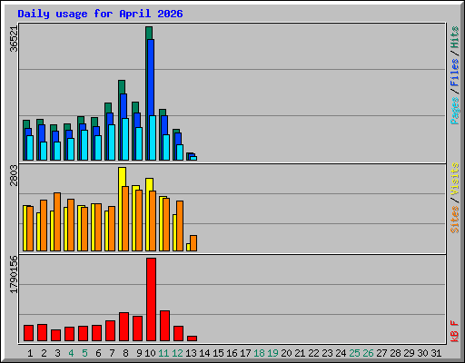The height and width of the screenshot is (363, 465).
Task: Select the small red KB bar for day 13
Action: coord(193,338)
